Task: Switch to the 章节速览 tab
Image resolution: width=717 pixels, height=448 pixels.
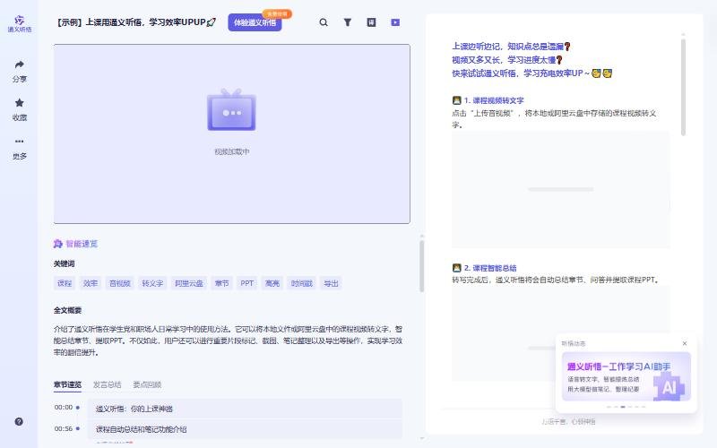Action: [x=68, y=384]
